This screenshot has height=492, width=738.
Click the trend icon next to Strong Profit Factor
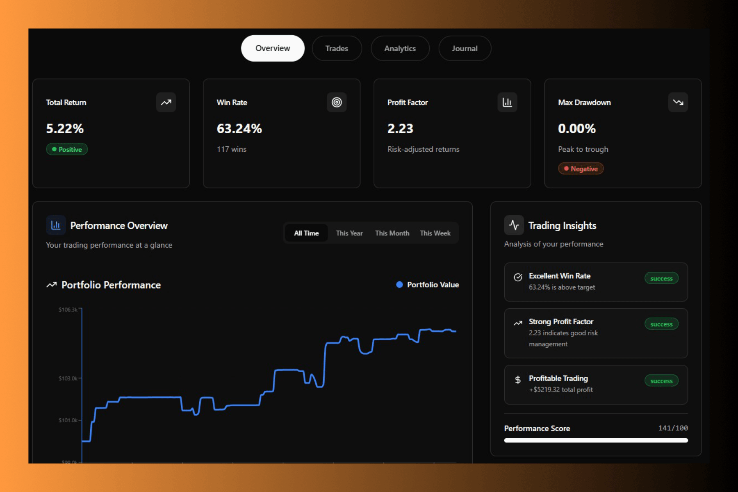click(x=518, y=323)
